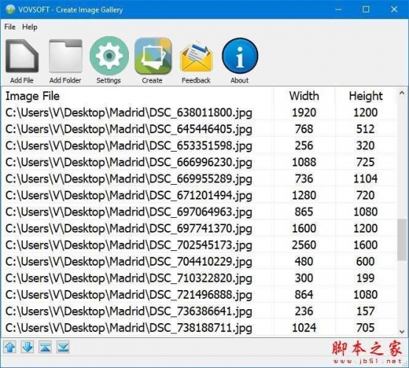
Task: Click the Add Folder icon
Action: tap(66, 56)
